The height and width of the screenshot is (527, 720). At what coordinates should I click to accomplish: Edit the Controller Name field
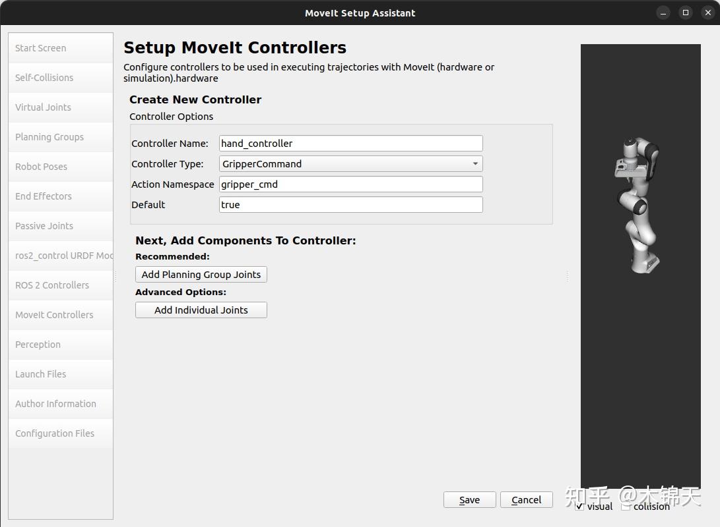pyautogui.click(x=350, y=143)
